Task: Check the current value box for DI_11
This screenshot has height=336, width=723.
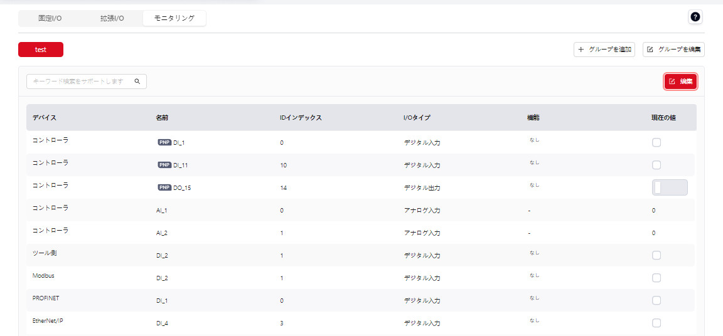Action: pos(656,165)
